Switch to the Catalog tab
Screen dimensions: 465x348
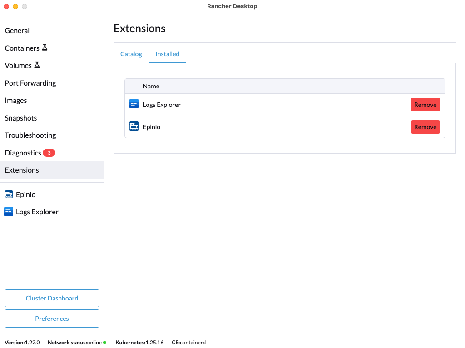point(131,54)
